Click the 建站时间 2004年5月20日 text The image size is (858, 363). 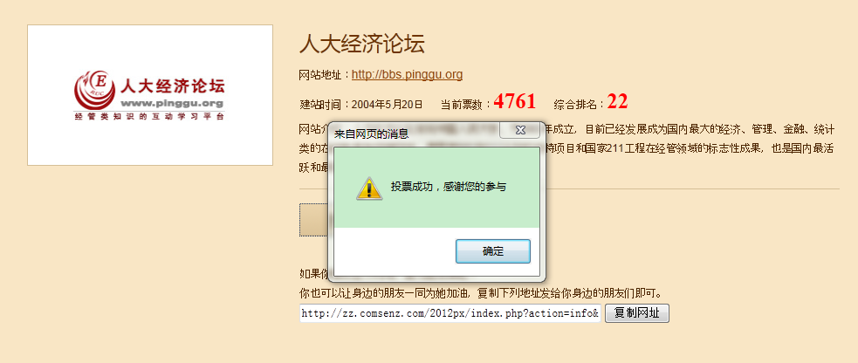[361, 104]
